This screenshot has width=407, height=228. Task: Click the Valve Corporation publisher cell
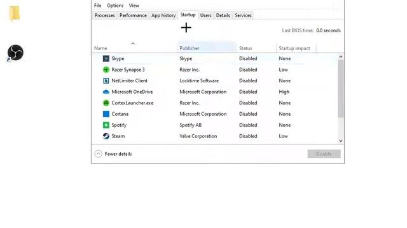(198, 136)
